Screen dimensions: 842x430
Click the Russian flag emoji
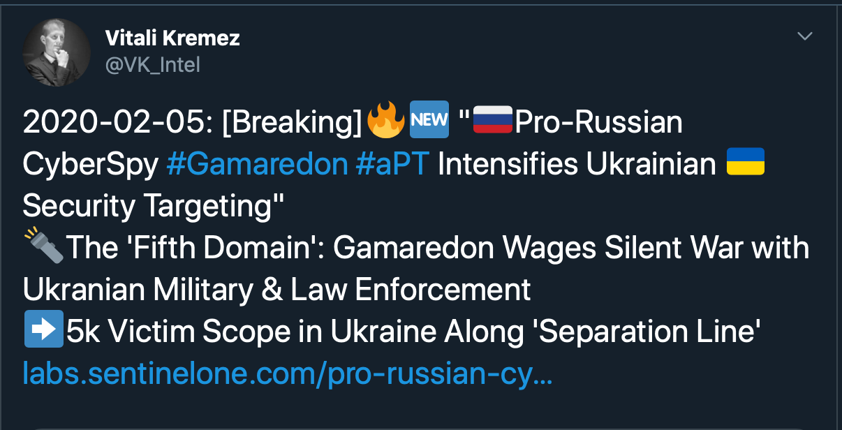tap(493, 121)
